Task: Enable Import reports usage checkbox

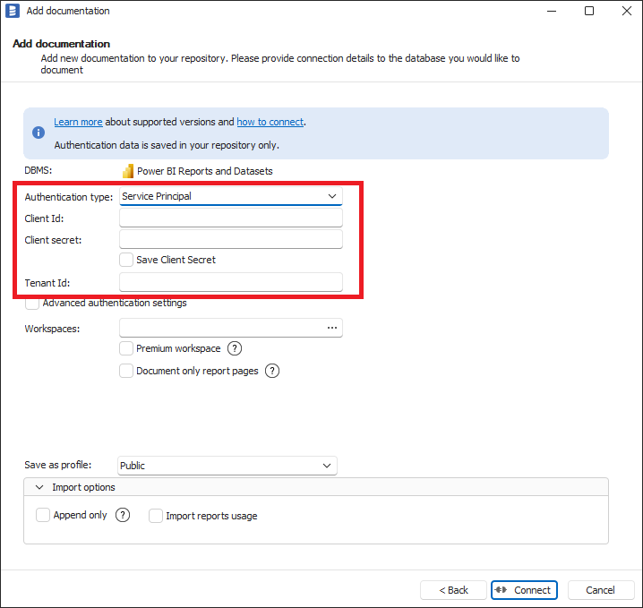Action: click(x=156, y=516)
